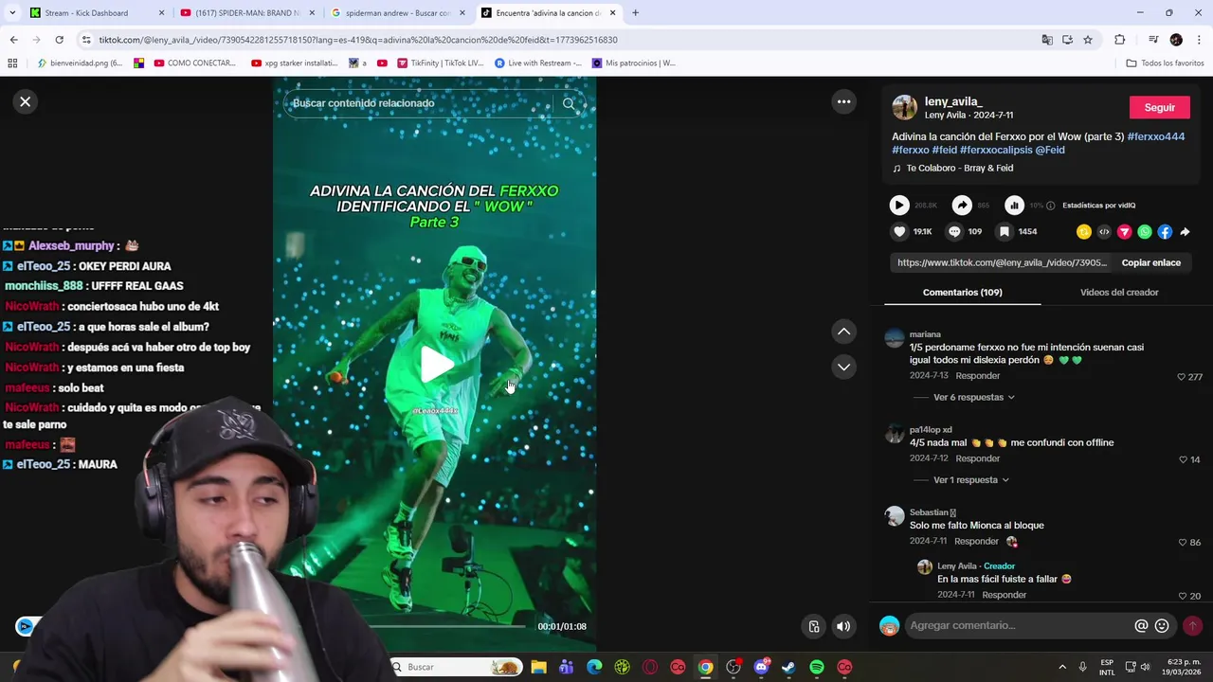Viewport: 1213px width, 682px height.
Task: Reply to mariana's comment
Action: coord(977,376)
